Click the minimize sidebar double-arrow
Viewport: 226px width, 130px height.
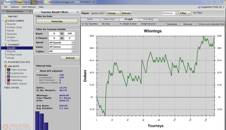[x=30, y=11]
